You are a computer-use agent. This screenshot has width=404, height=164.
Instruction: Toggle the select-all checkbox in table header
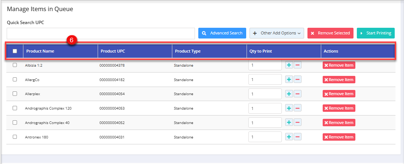[15, 51]
